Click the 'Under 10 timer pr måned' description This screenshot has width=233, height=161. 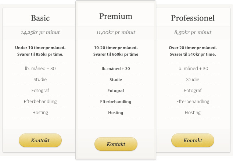[40, 48]
